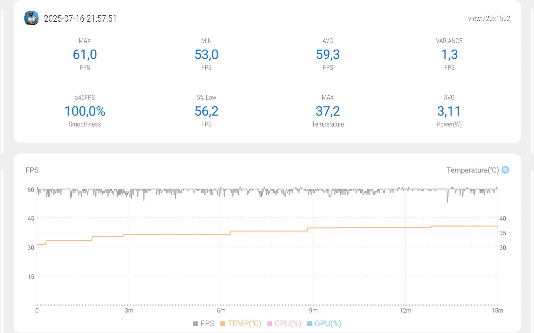Click the ≥45FPS label

(85, 98)
